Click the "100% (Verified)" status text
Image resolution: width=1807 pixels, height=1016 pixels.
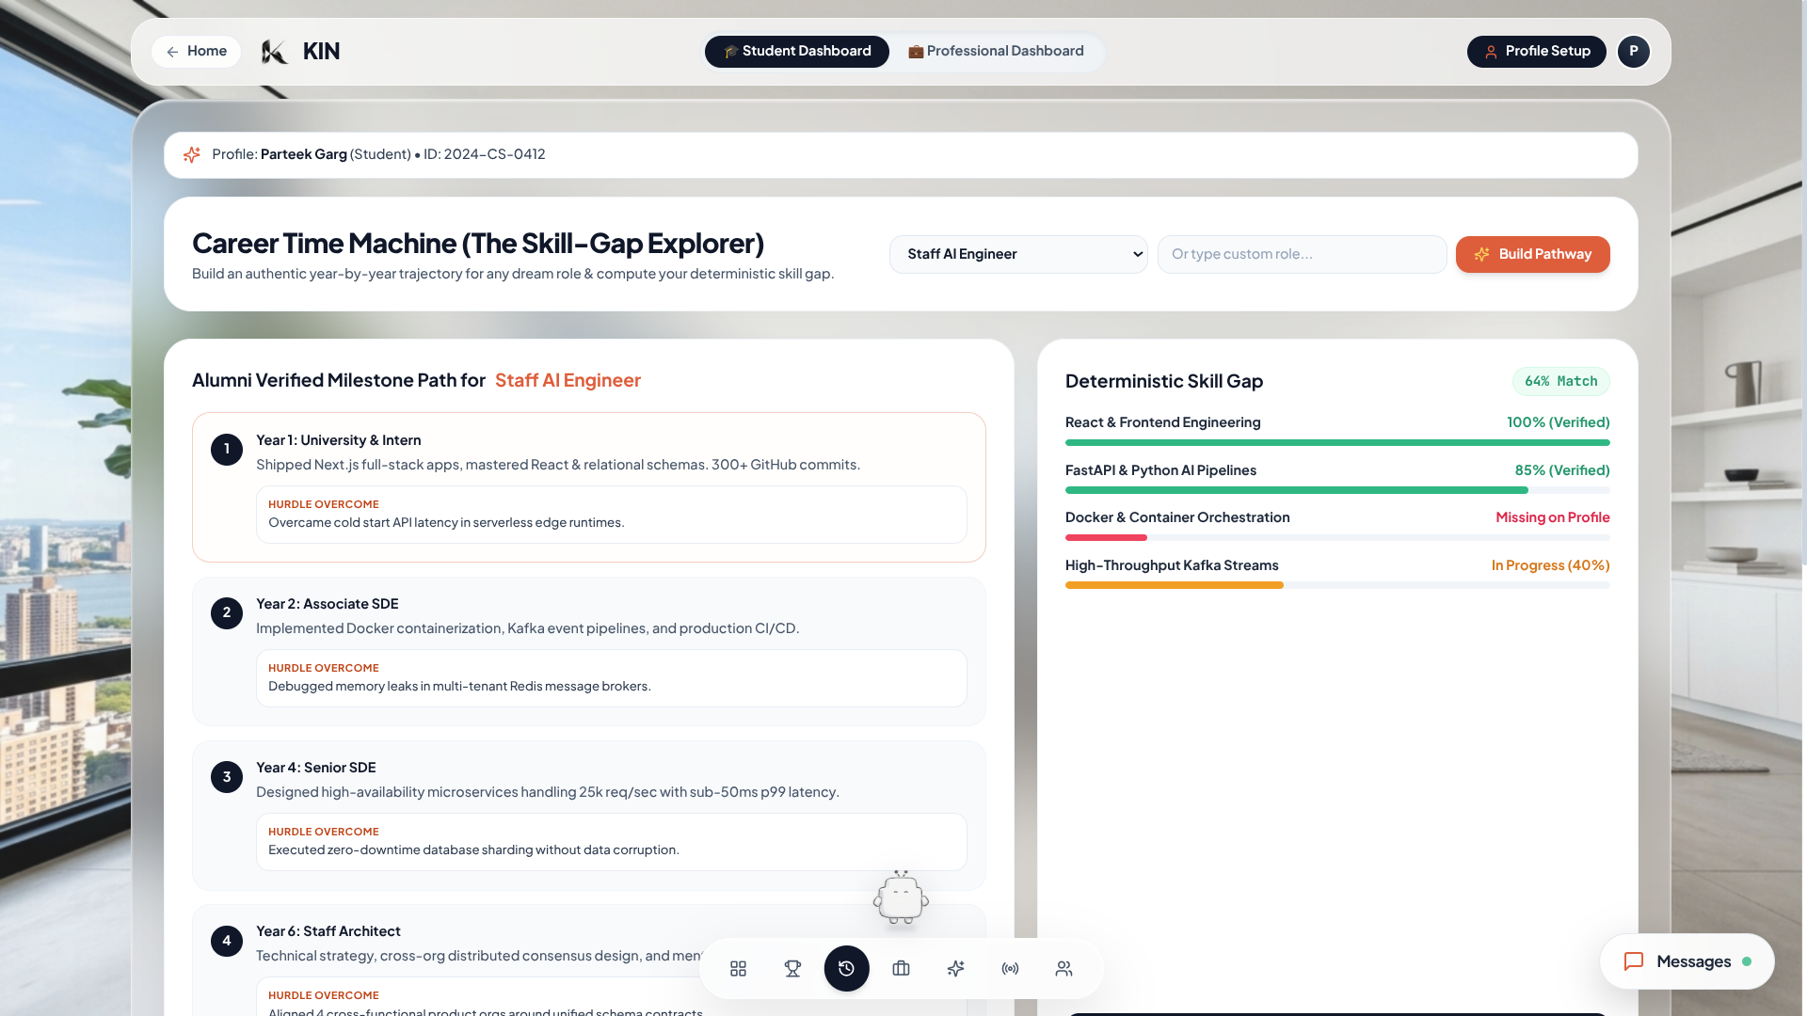pyautogui.click(x=1559, y=422)
